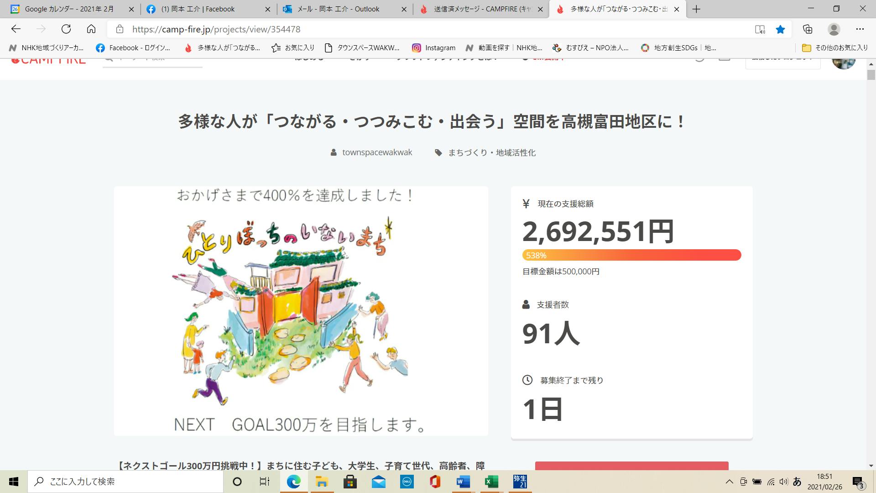This screenshot has width=876, height=493.
Task: Switch to the Outlook メール tab
Action: point(338,9)
